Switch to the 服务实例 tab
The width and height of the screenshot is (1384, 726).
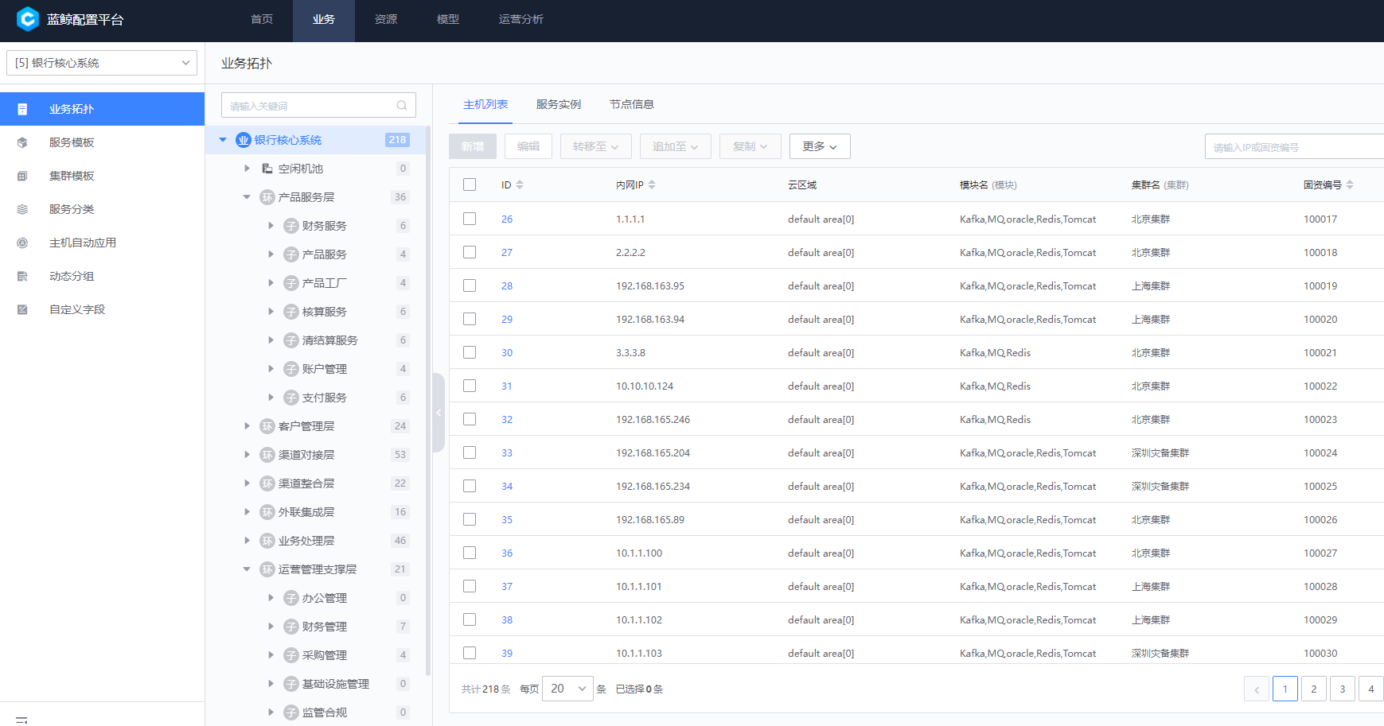coord(558,104)
